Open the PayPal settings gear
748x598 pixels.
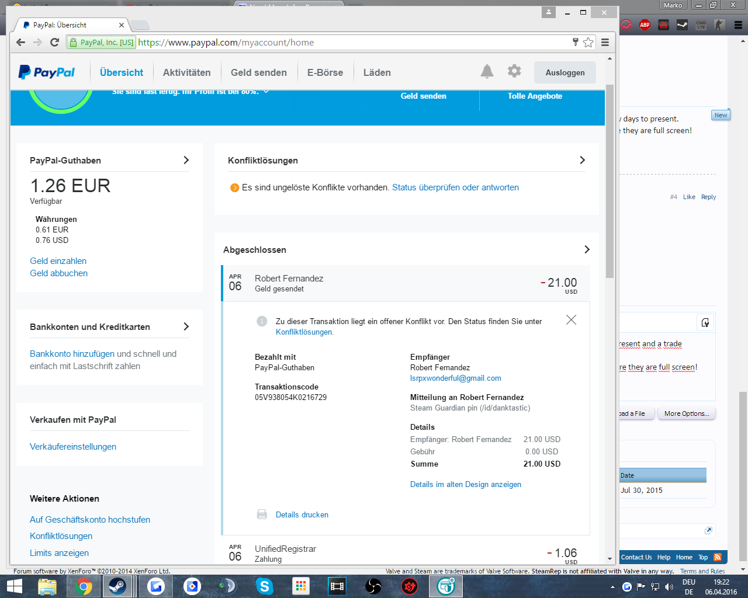[x=514, y=71]
